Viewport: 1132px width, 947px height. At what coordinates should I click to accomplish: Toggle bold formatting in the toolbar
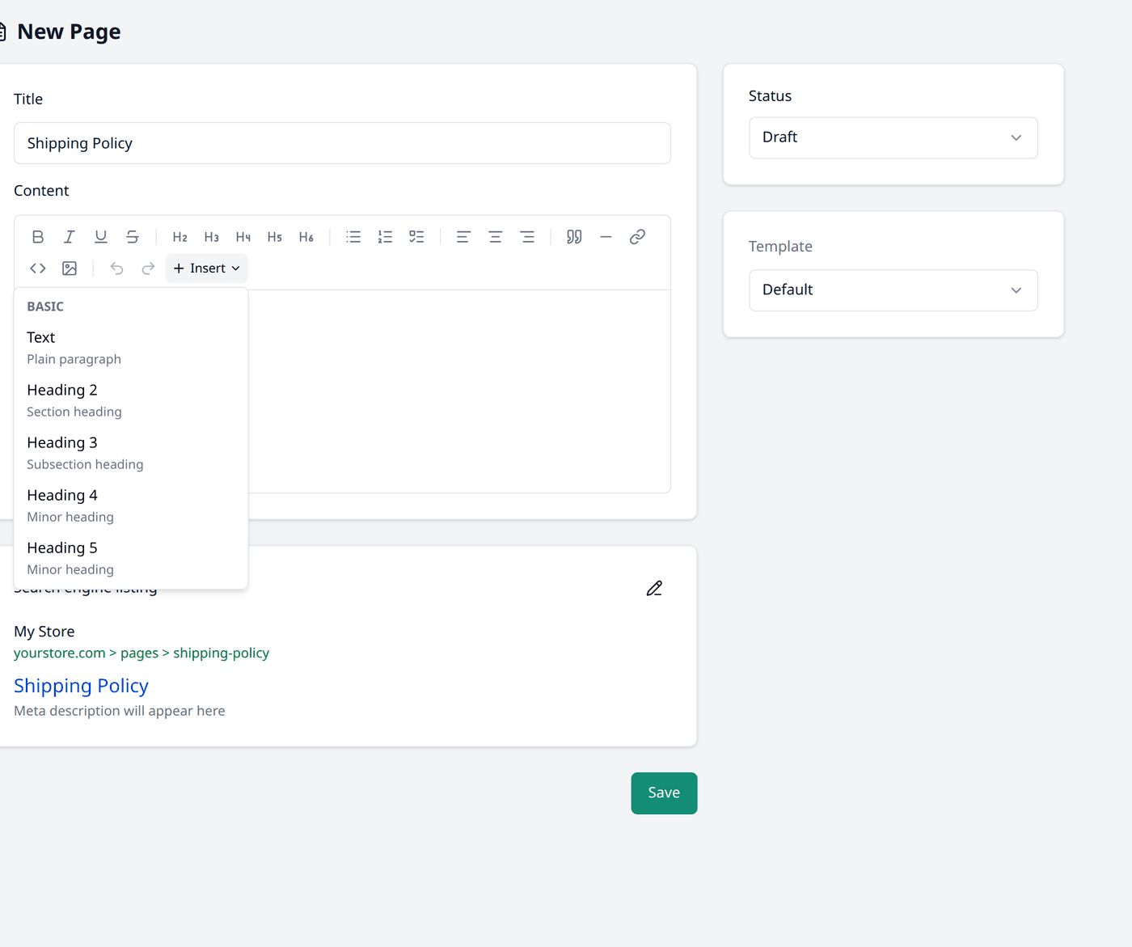[38, 237]
